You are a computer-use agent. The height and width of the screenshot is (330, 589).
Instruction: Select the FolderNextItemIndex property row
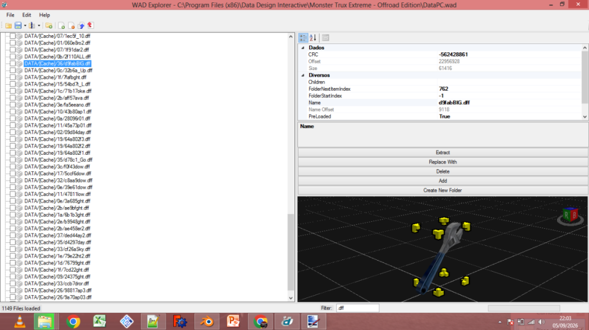pos(440,89)
